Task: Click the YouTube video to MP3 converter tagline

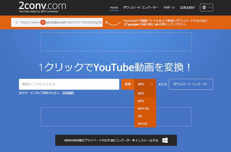Action: click(39, 11)
